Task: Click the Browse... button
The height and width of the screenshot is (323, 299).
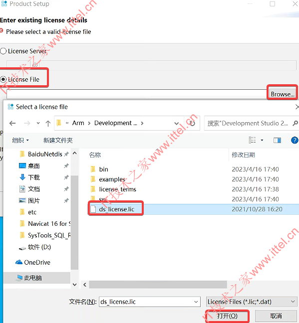Action: pos(283,94)
